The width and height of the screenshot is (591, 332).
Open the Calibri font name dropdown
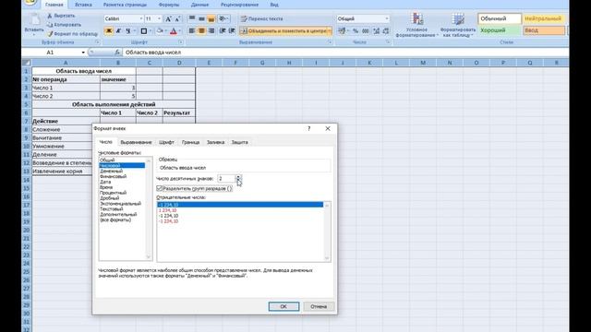tap(141, 18)
